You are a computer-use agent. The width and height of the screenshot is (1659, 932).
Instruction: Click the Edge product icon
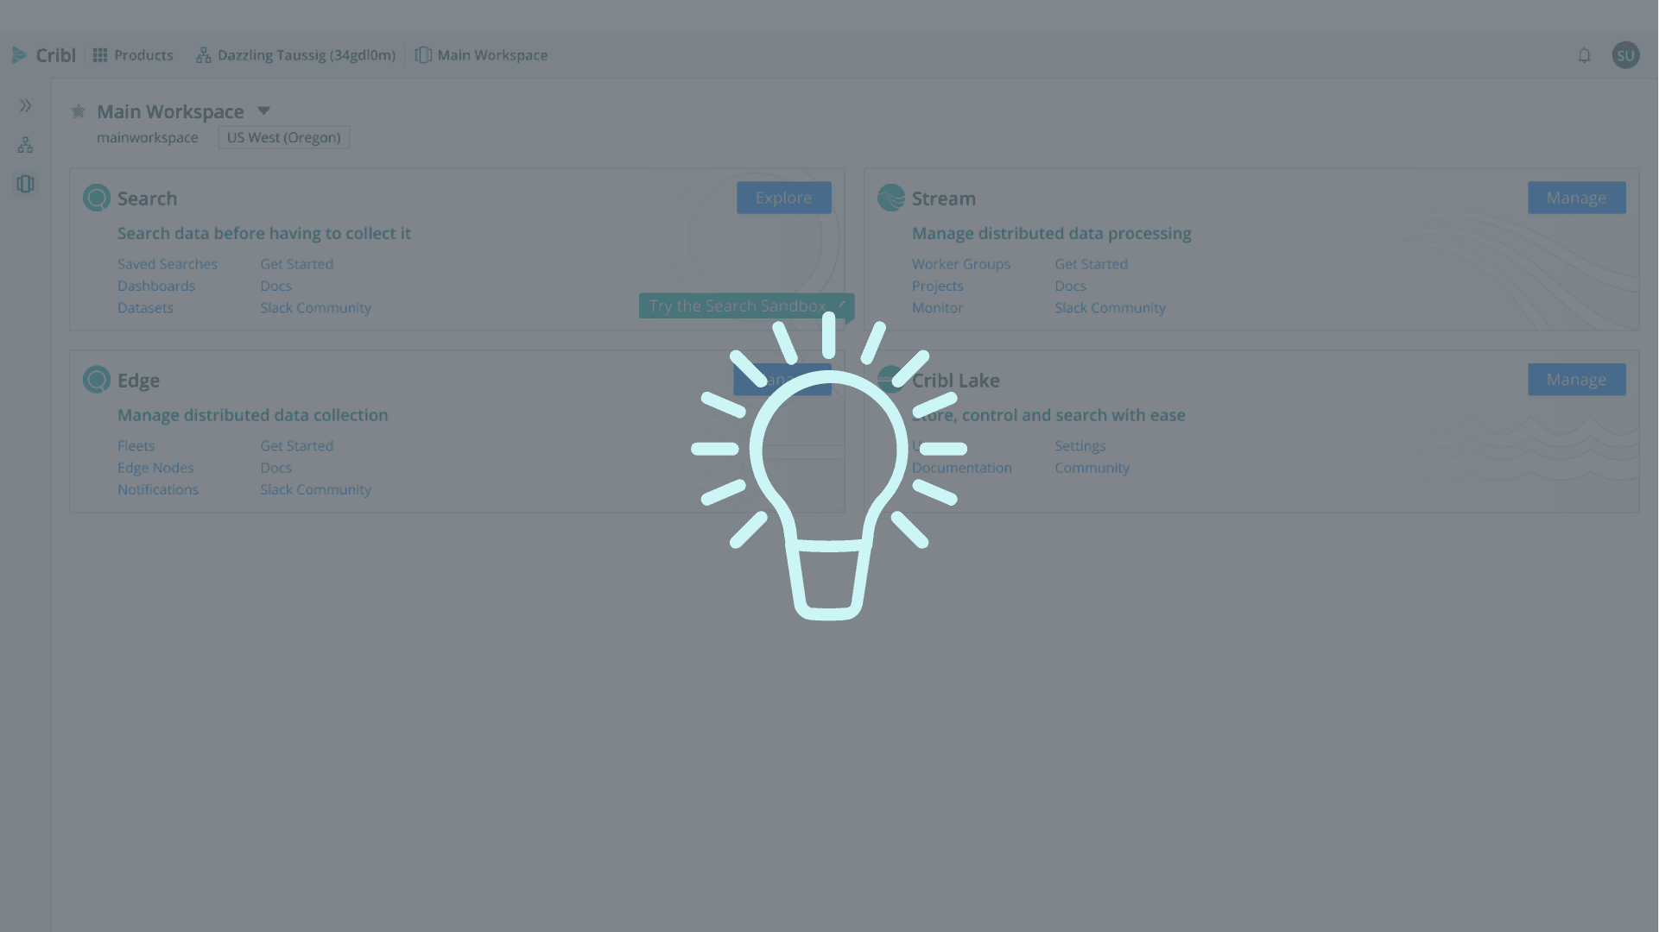click(97, 380)
